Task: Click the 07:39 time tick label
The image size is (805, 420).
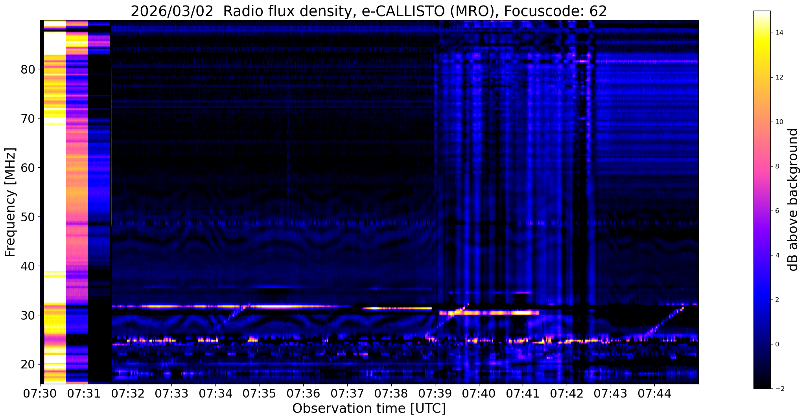Action: click(x=435, y=393)
